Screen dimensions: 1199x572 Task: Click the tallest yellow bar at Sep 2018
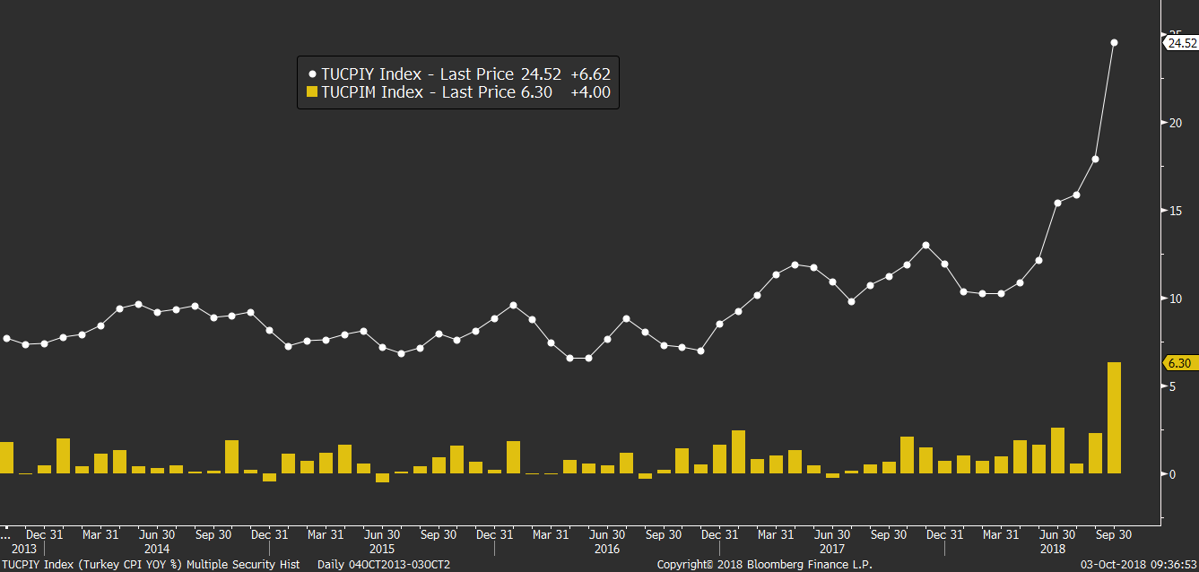1114,418
